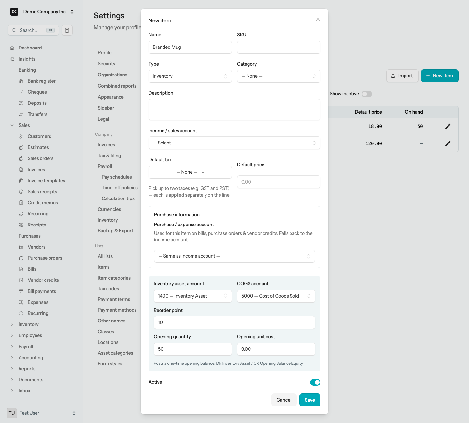Click the Default price field
The width and height of the screenshot is (469, 423).
pos(279,182)
